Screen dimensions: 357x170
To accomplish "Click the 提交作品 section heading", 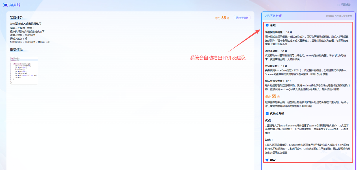I will (x=16, y=50).
